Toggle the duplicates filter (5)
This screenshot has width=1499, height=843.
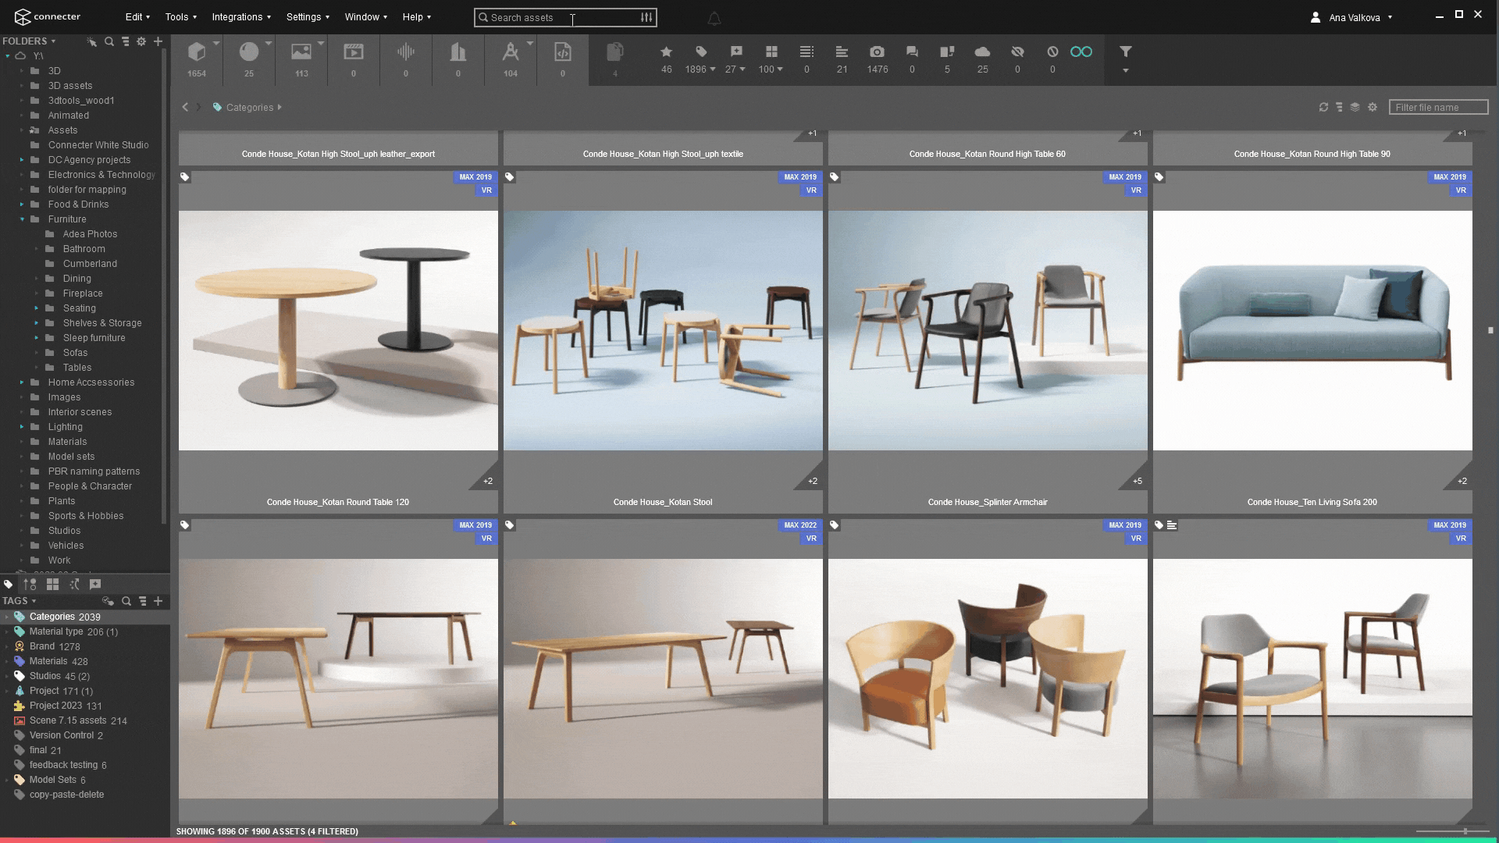(947, 52)
